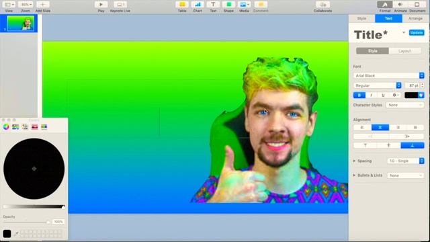Expand the Bullets & Lists section

pyautogui.click(x=354, y=175)
